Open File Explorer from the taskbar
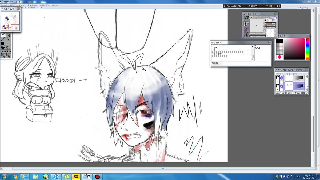 click(35, 177)
